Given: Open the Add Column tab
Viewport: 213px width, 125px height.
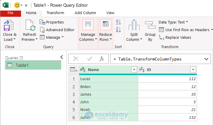Looking at the screenshot, I should pyautogui.click(x=85, y=13).
